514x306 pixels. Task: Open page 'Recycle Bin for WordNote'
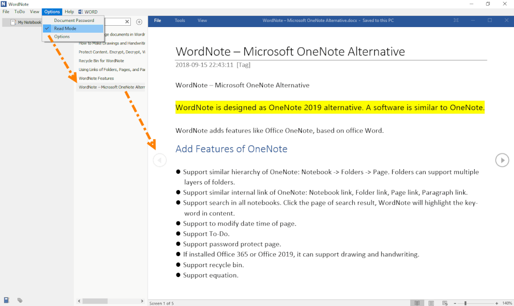point(101,61)
